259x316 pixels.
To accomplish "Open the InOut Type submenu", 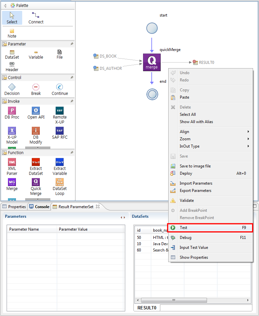I will click(210, 146).
